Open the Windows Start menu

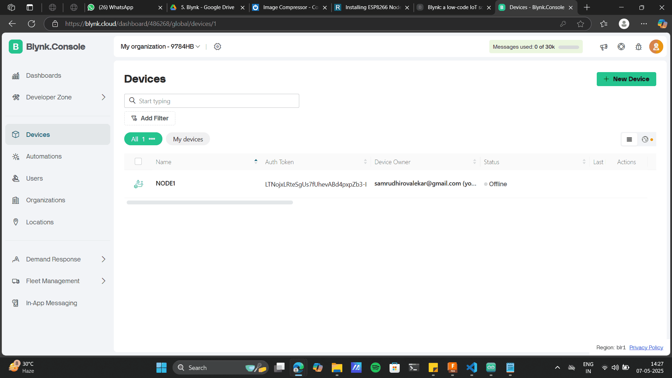tap(161, 367)
